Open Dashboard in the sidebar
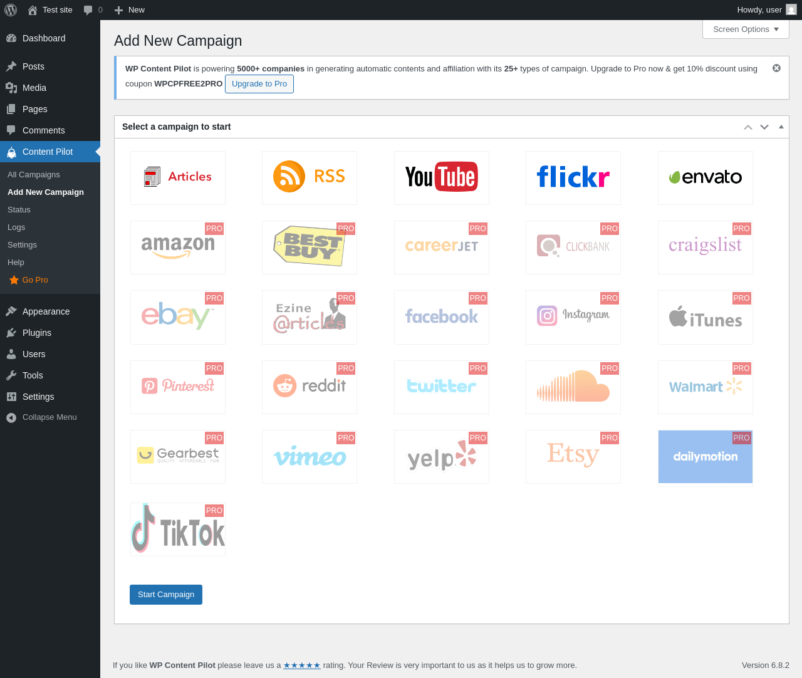Screen dimensions: 802x678 pos(50,38)
